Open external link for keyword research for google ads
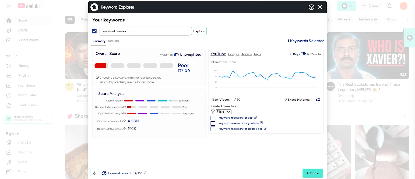Viewport: 415px width, 179px height. (x=265, y=128)
